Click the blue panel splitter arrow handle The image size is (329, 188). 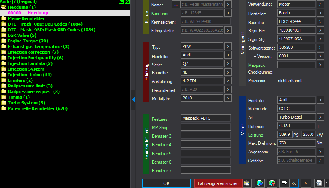[133, 99]
